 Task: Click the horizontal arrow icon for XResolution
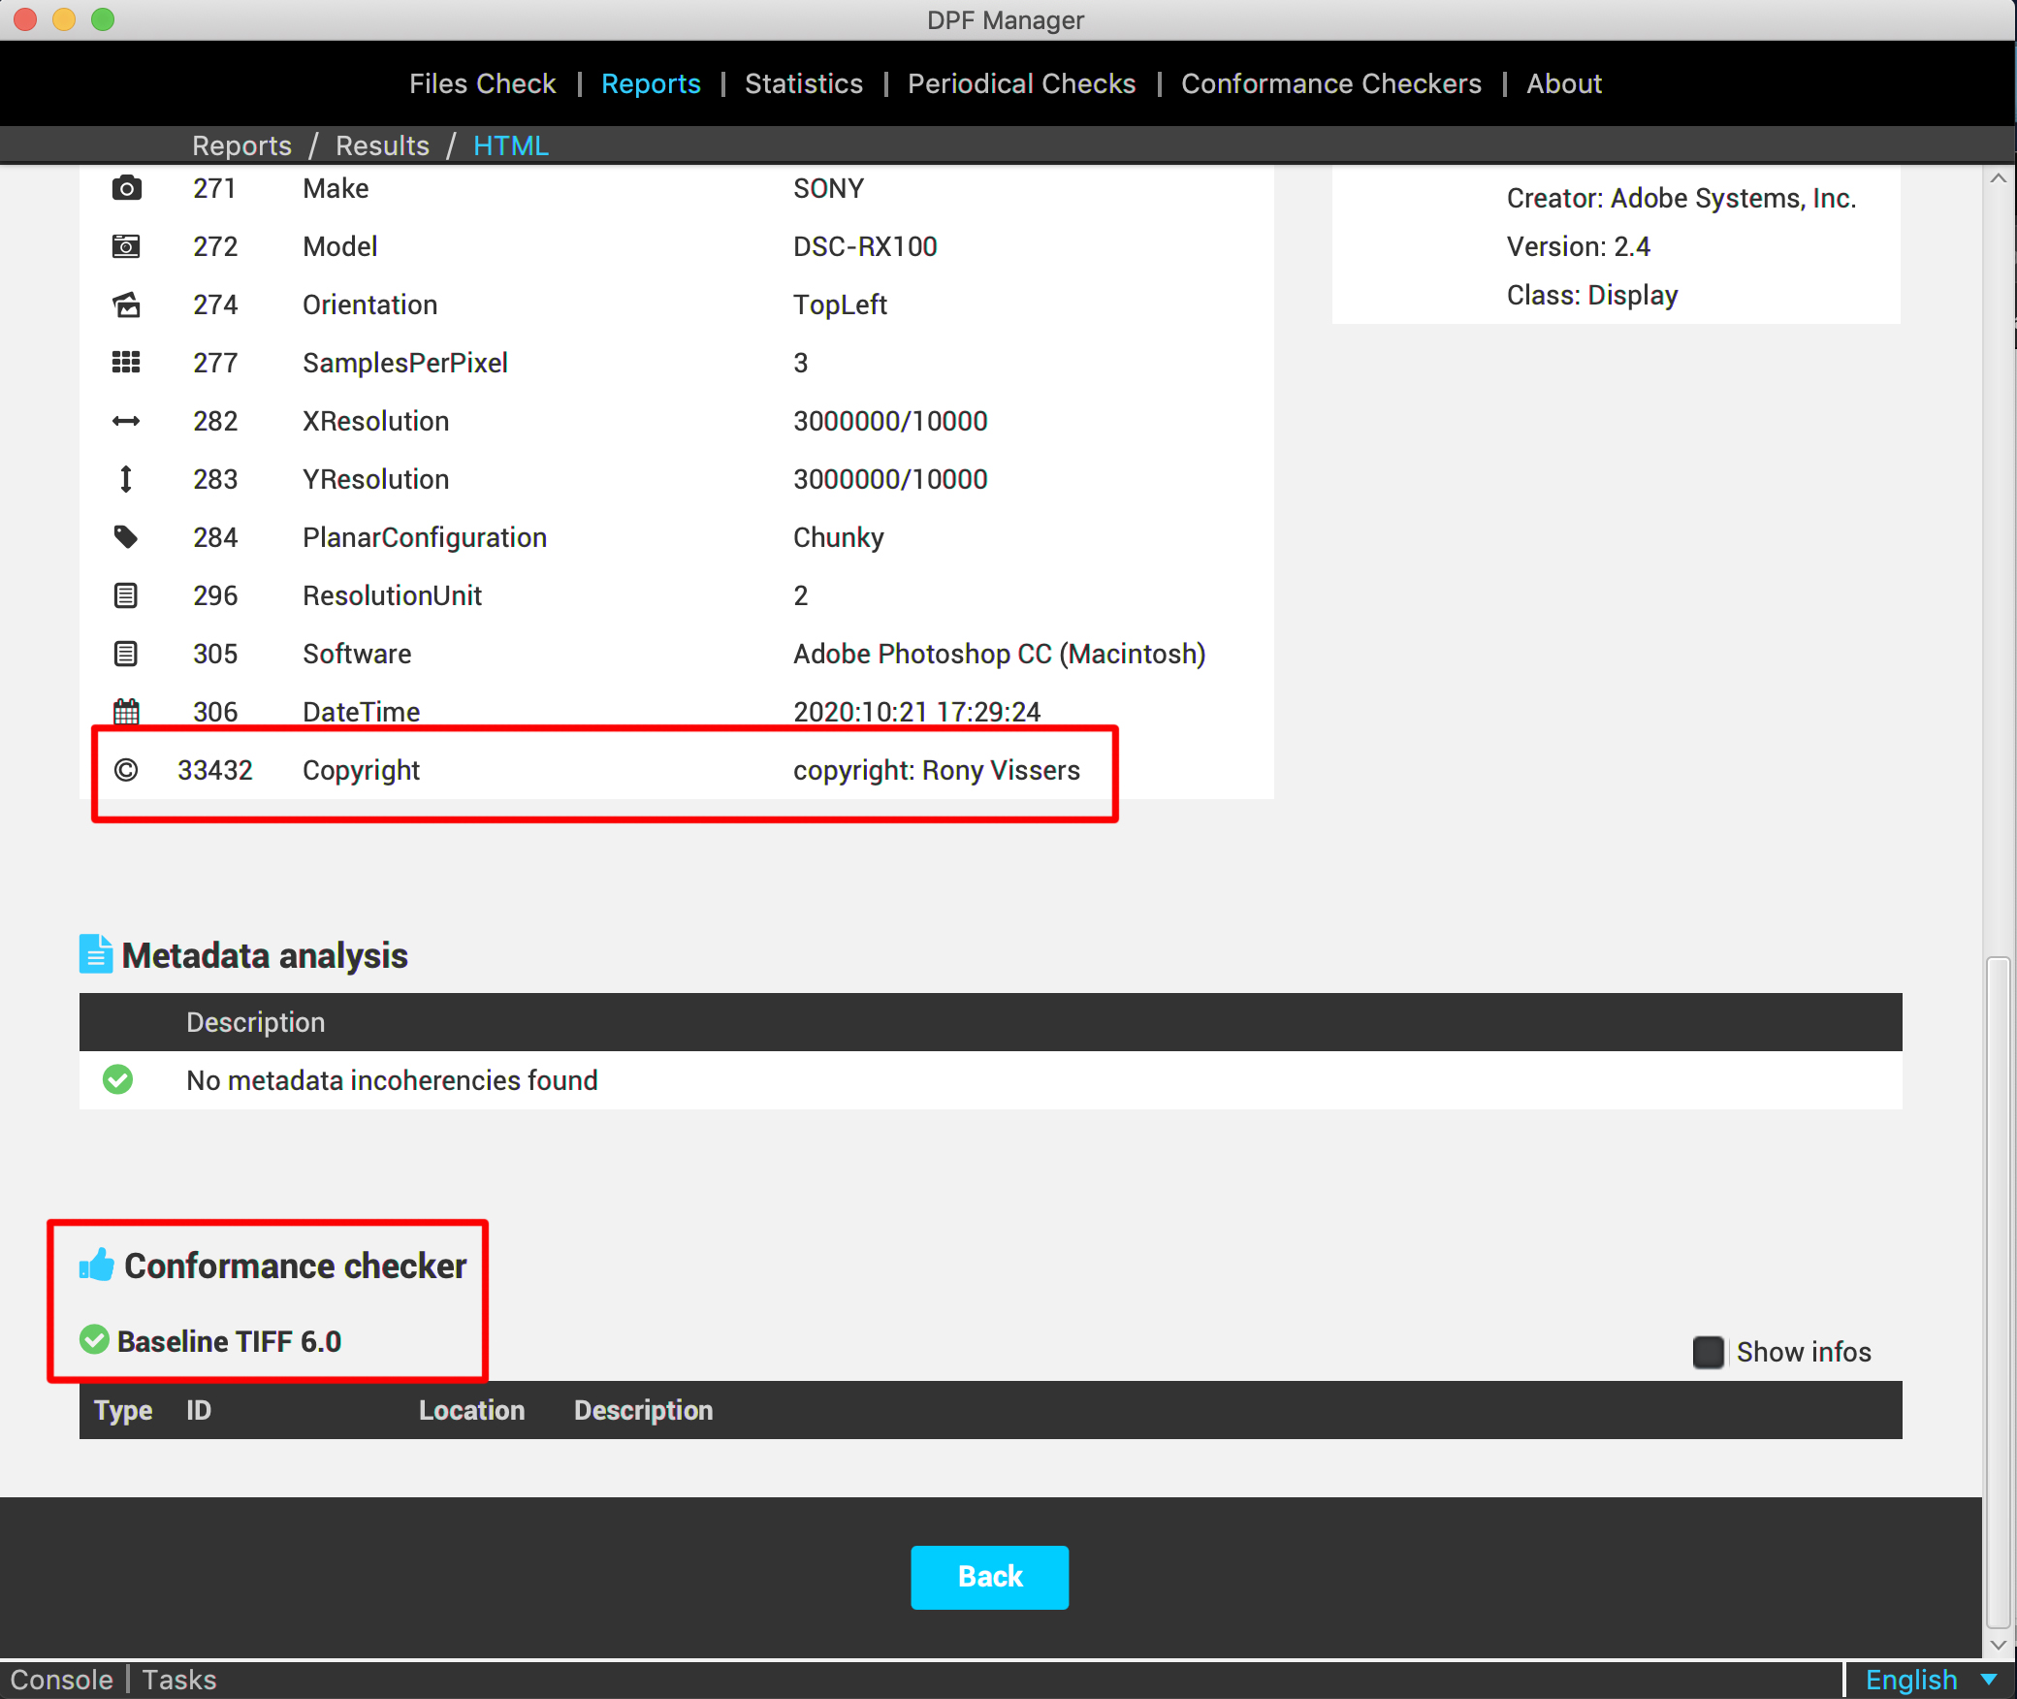pos(126,421)
